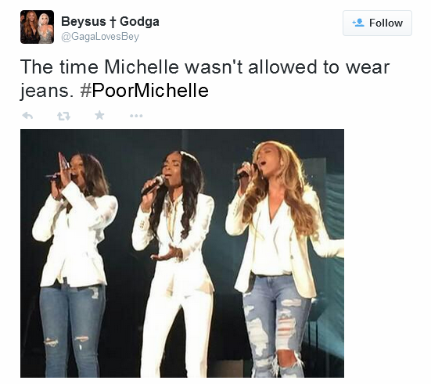Follow the @GagaLovesBey account

point(377,23)
